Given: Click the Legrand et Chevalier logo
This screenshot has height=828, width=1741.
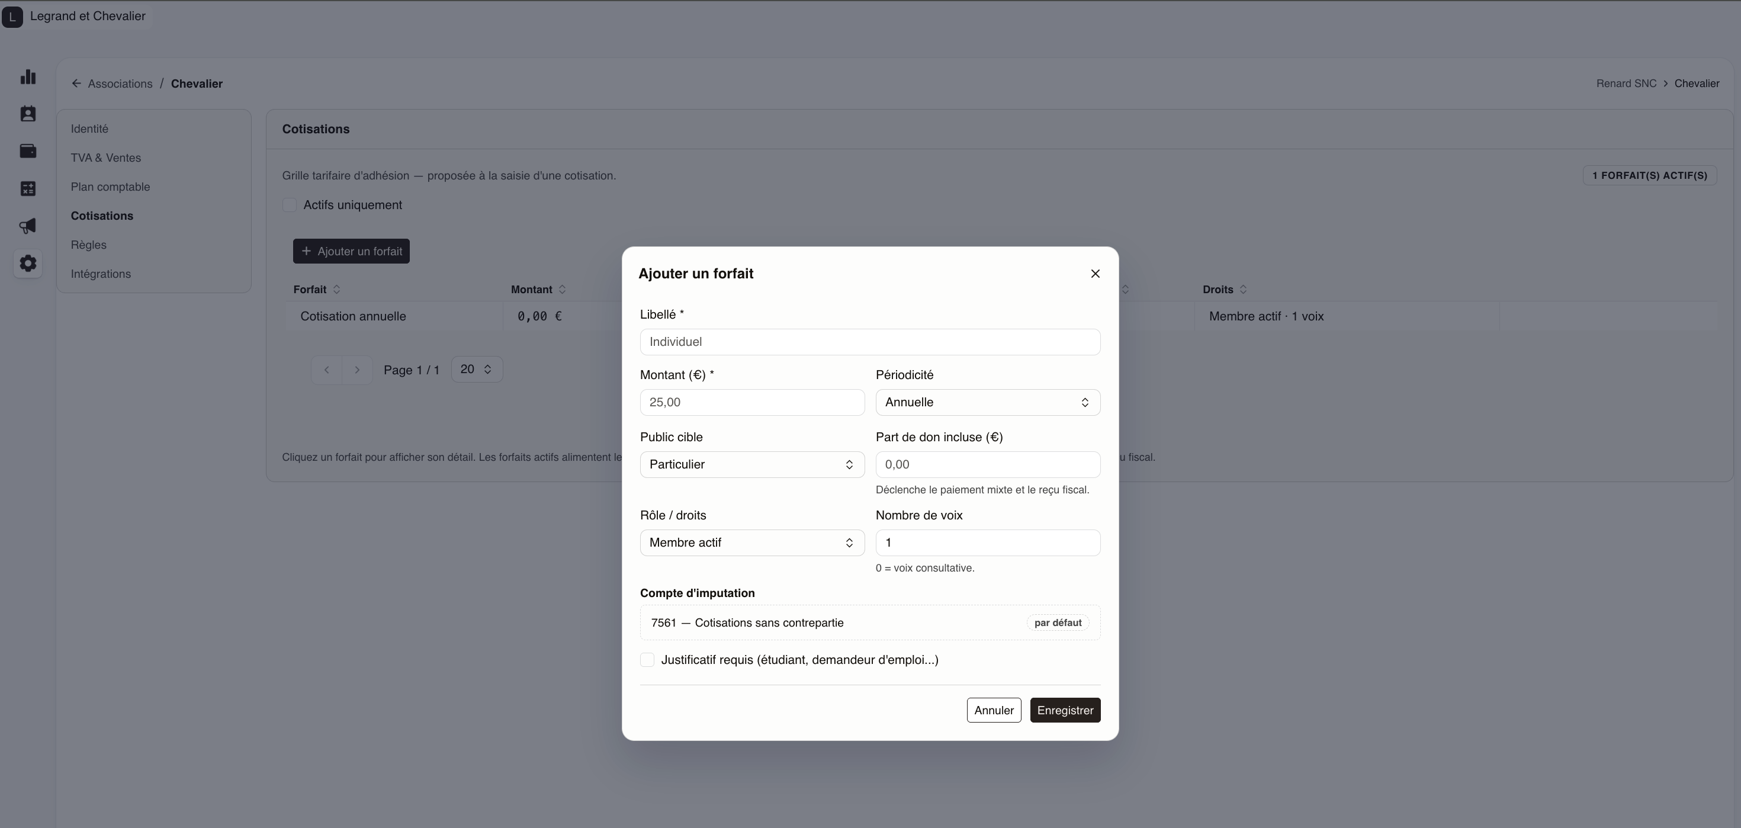Looking at the screenshot, I should click(x=12, y=17).
